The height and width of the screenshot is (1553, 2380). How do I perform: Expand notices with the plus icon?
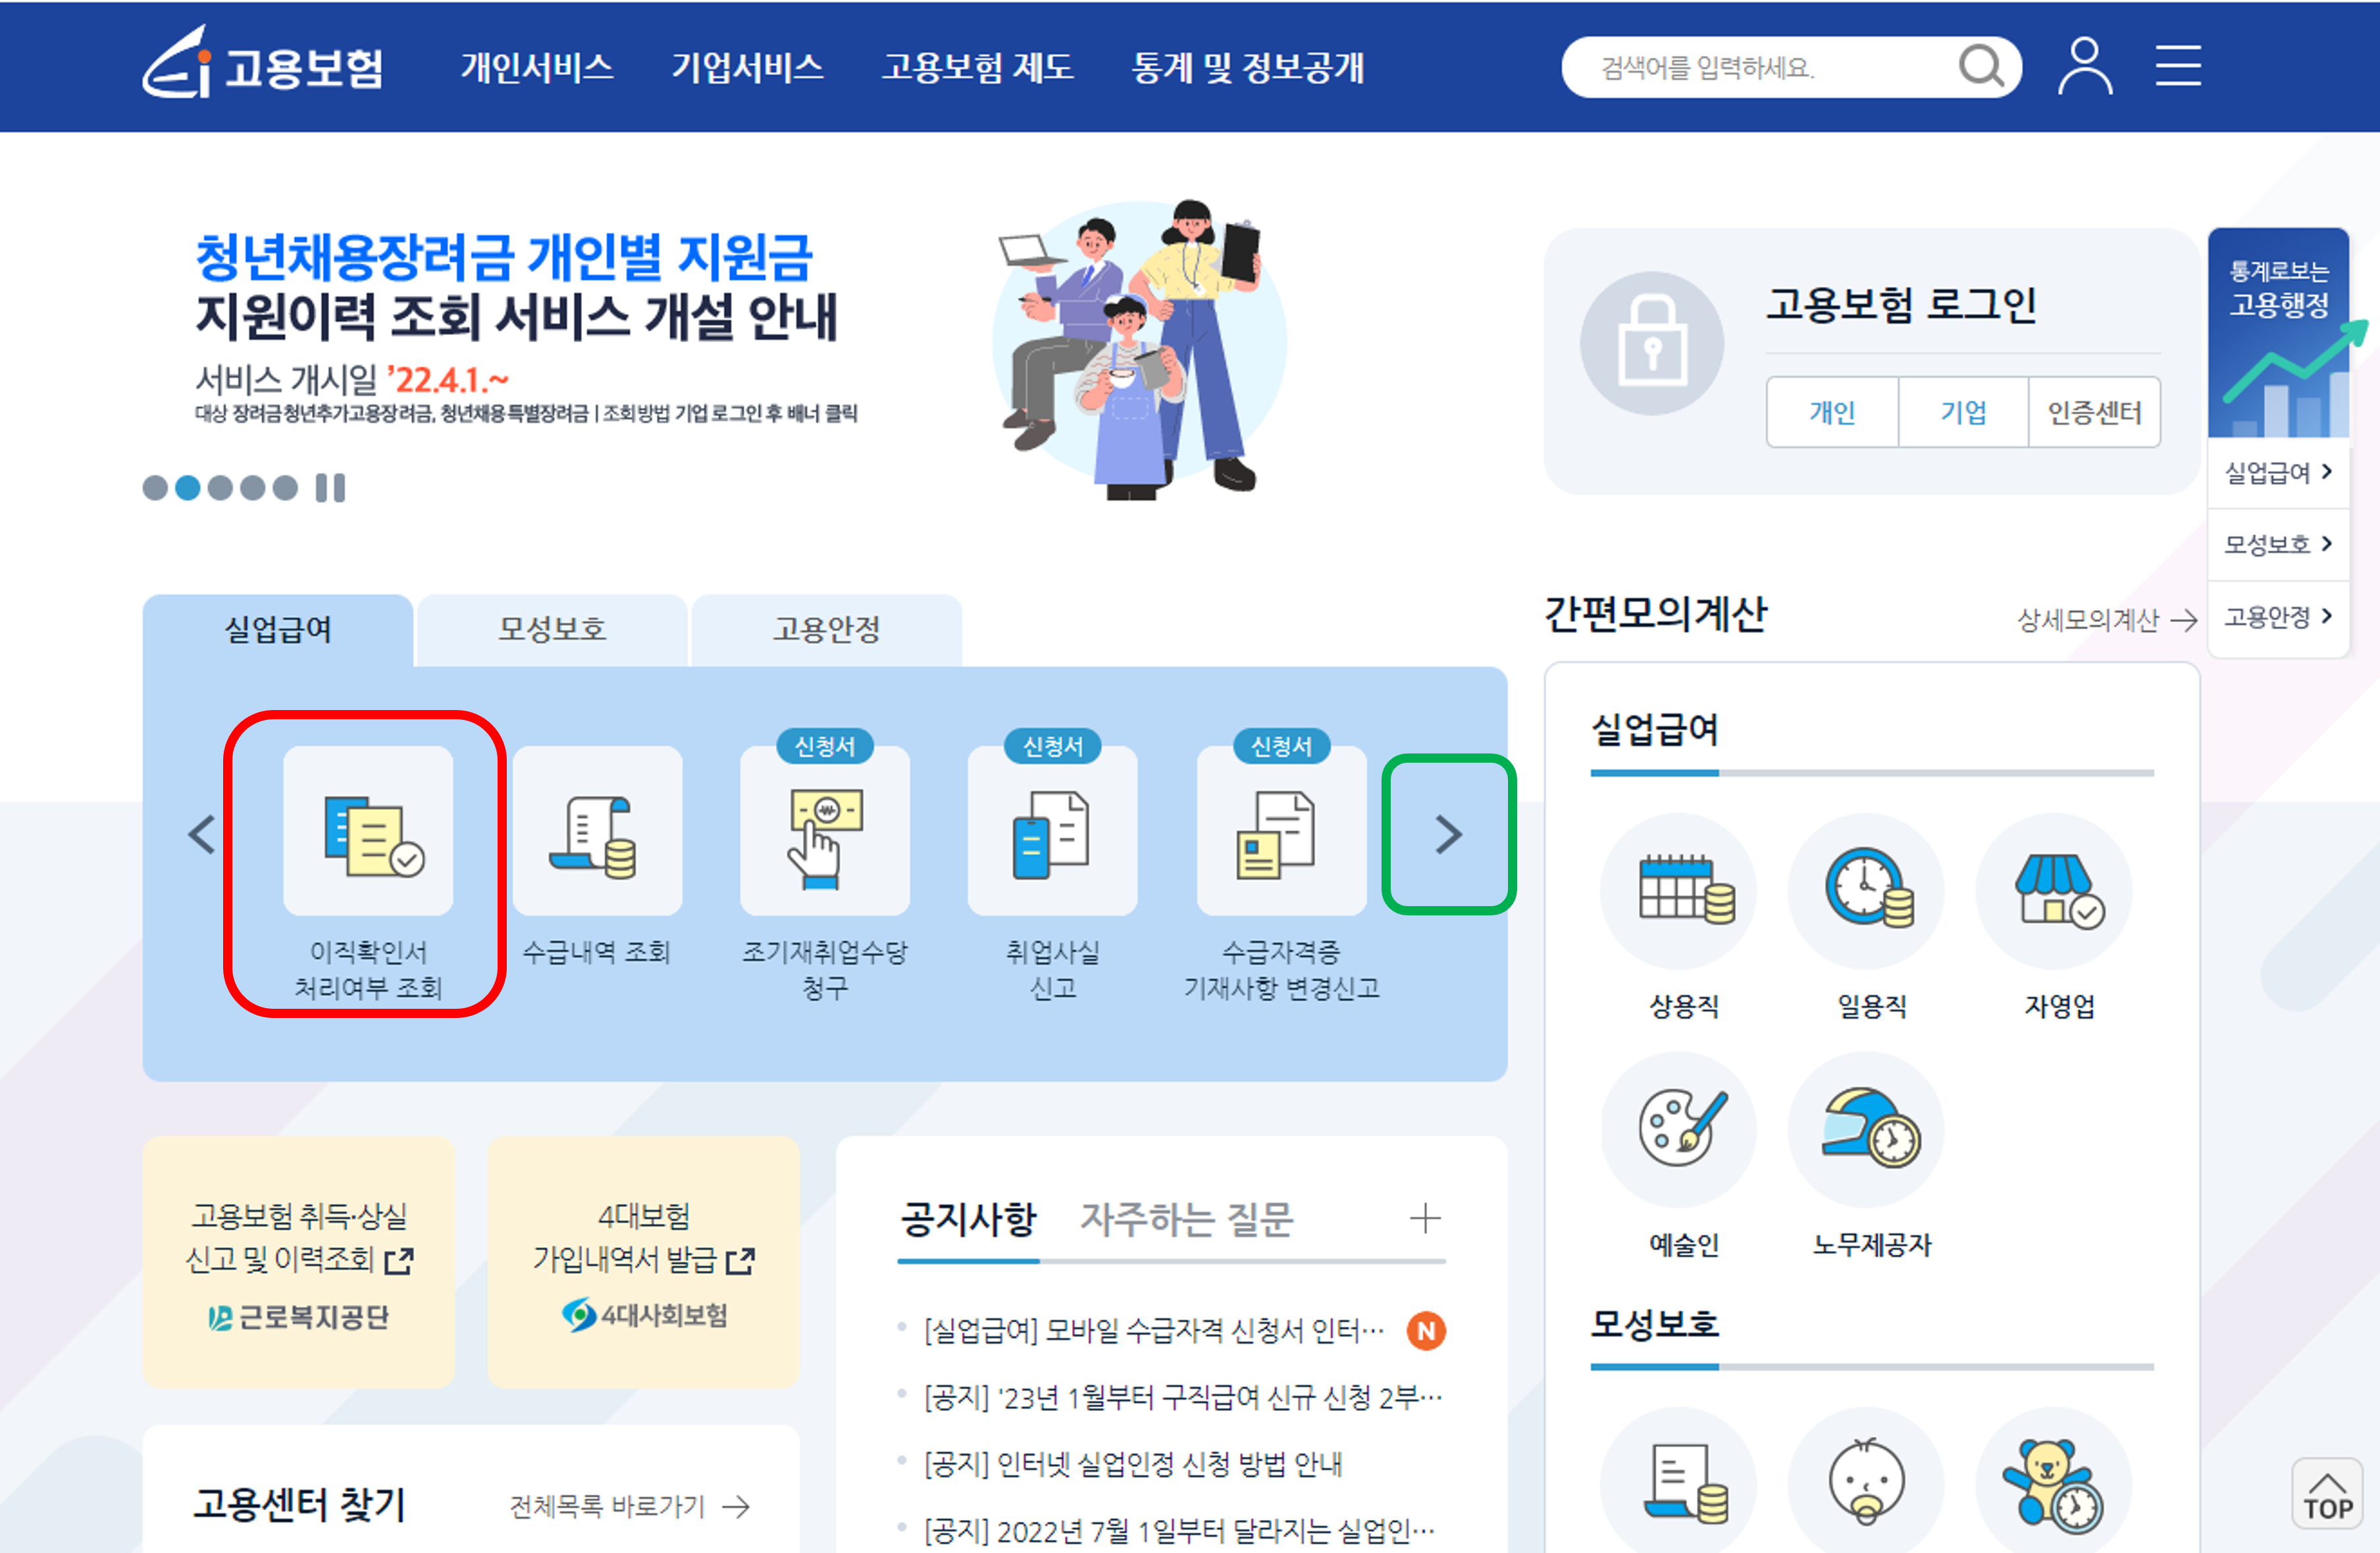[x=1425, y=1218]
